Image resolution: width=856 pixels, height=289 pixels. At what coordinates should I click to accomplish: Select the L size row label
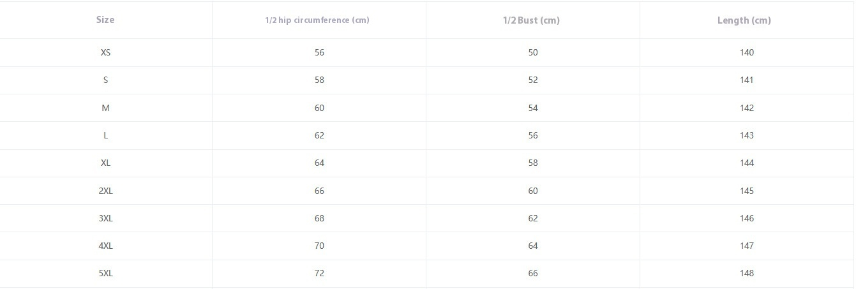click(x=105, y=135)
